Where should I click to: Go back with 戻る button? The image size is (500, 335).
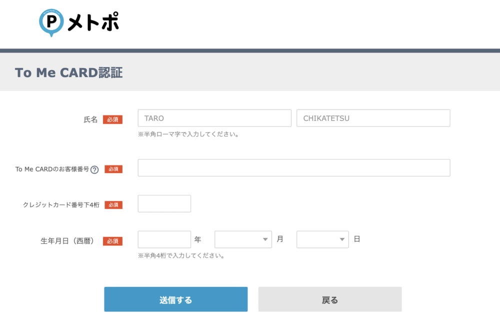(x=330, y=299)
